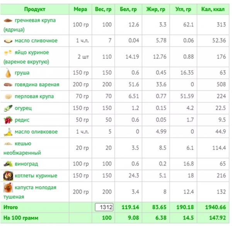Screen dimensions: 232x226
Task: Click the boiled egg icon
Action: 8,52
